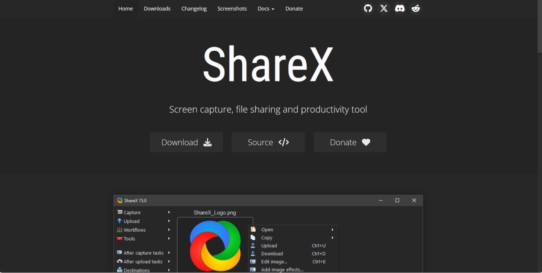Viewport: 542px width, 273px height.
Task: Click the Copy pages icon in context menu
Action: point(253,238)
